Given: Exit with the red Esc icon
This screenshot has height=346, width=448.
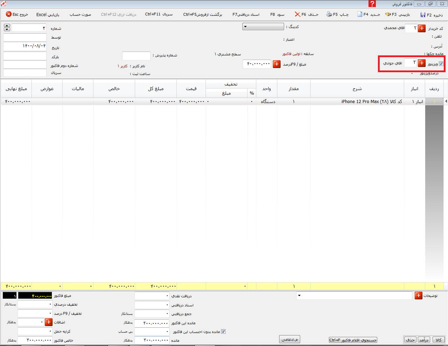Looking at the screenshot, I should (x=9, y=14).
